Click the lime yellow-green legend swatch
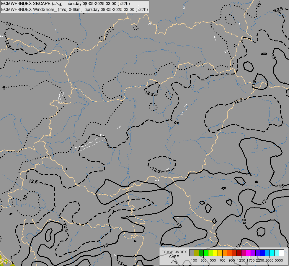The height and width of the screenshot is (266, 289). tap(210, 253)
